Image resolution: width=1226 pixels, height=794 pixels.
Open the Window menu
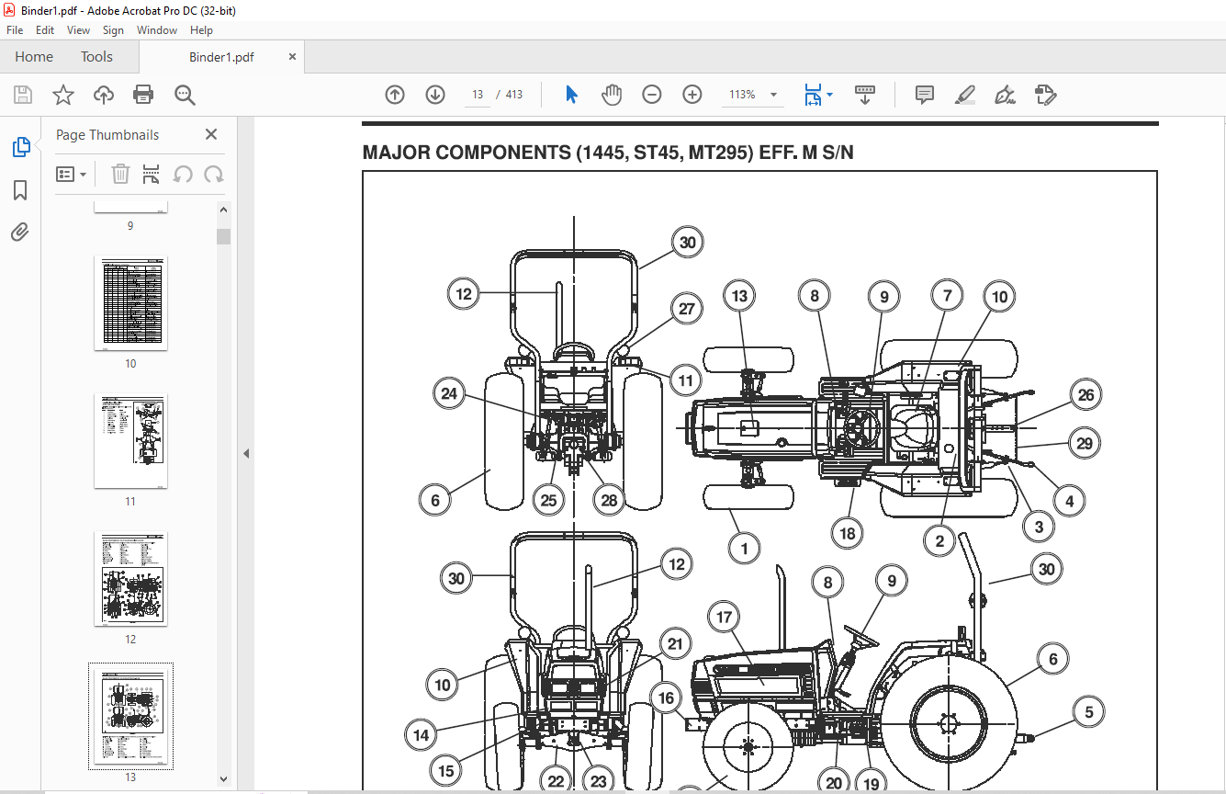157,30
